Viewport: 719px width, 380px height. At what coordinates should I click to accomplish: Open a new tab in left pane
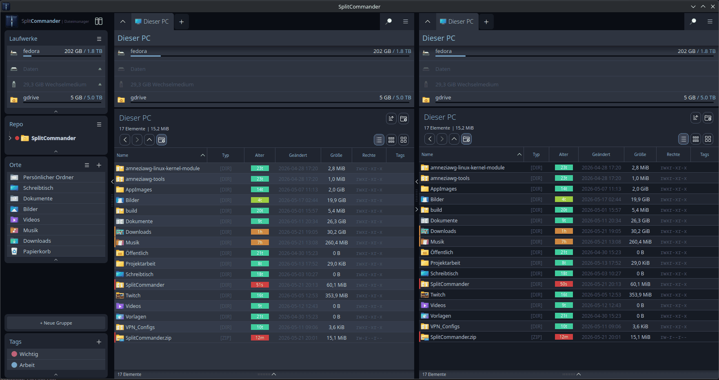182,22
